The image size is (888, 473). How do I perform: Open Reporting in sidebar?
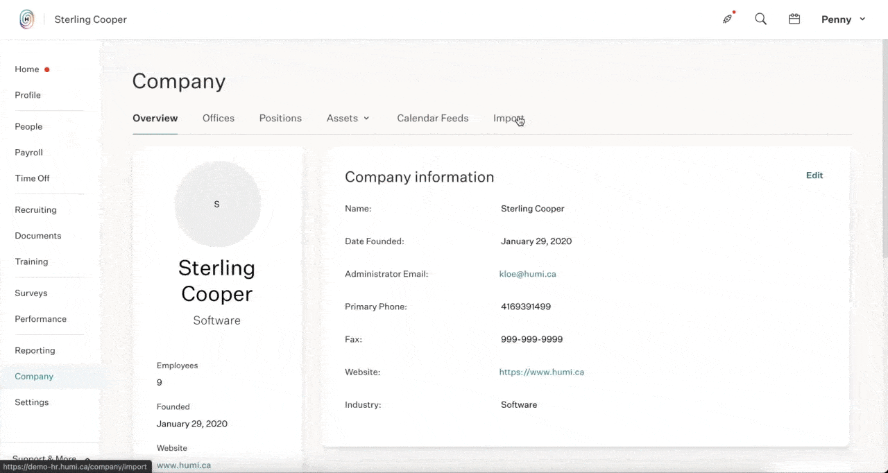point(35,350)
